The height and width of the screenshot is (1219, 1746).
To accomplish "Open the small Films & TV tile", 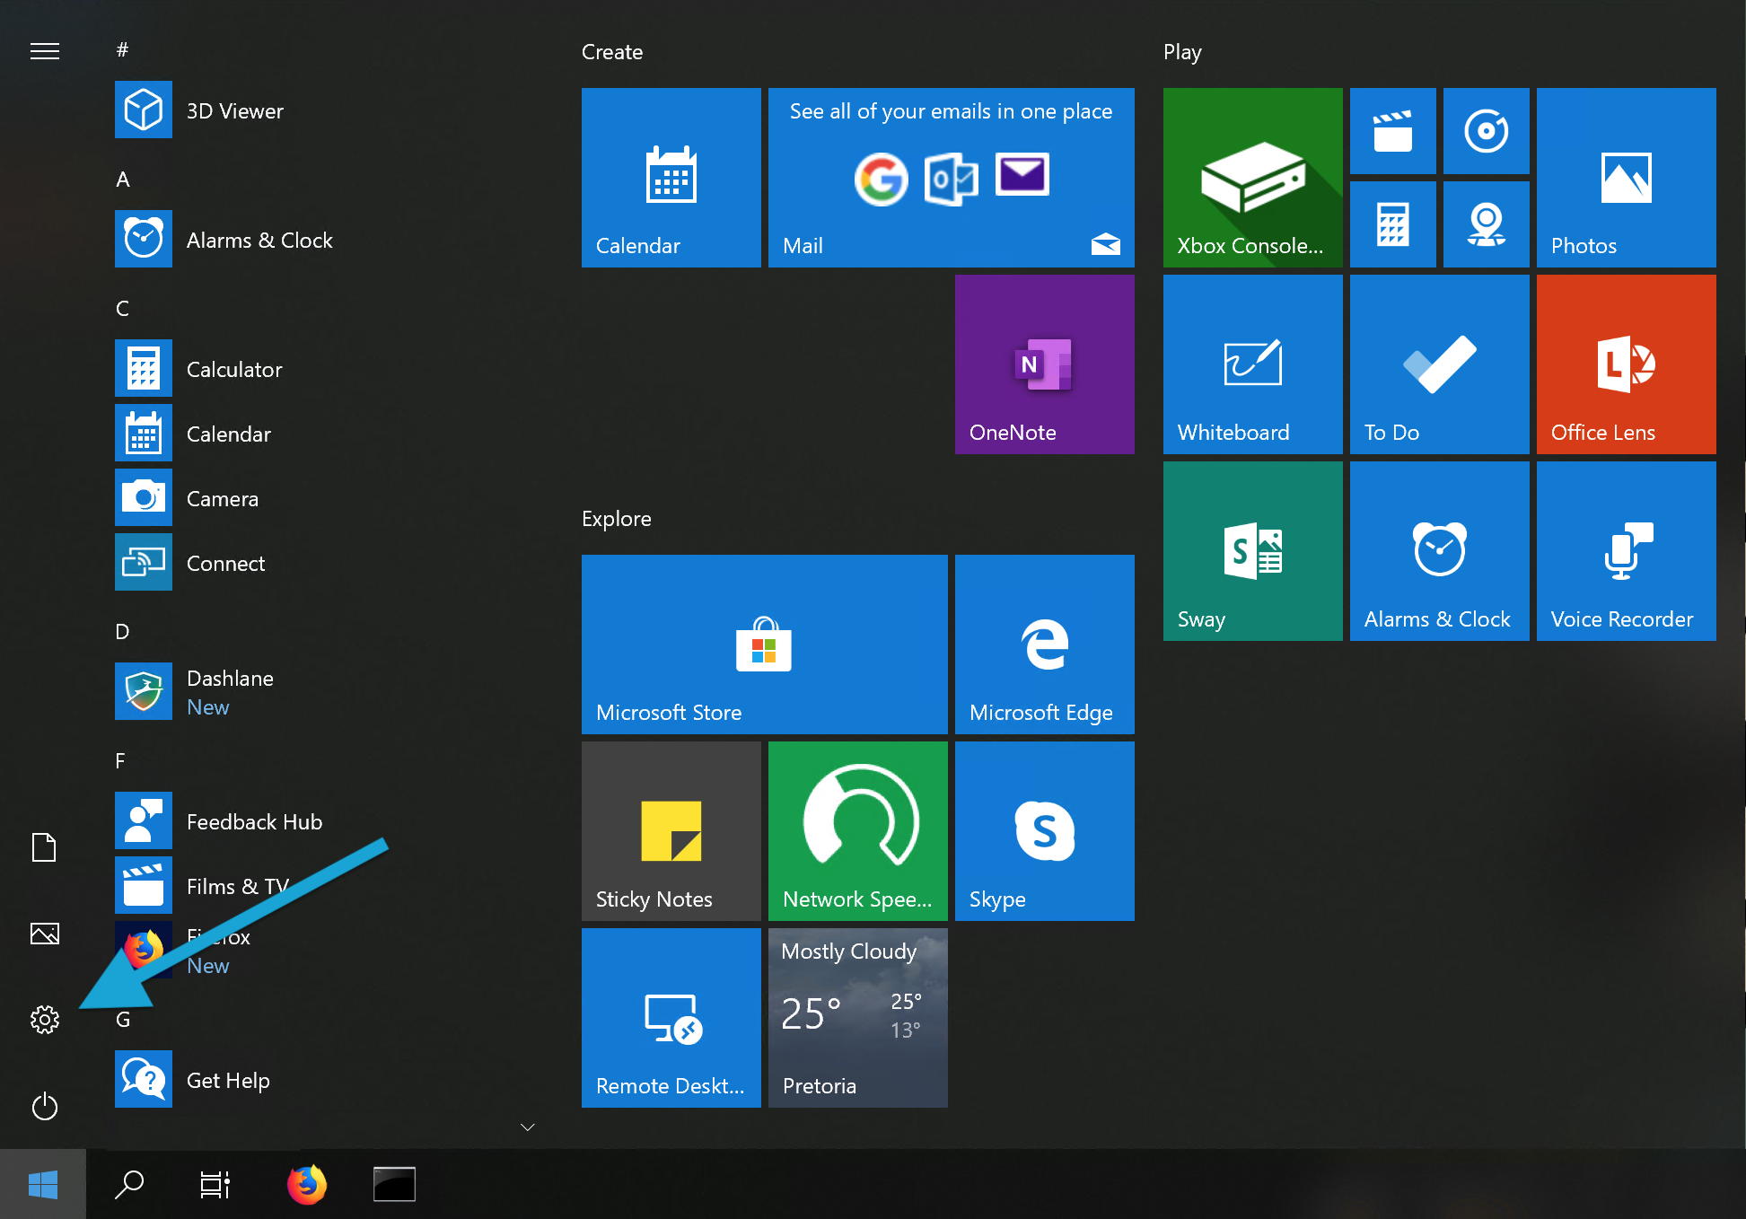I will pyautogui.click(x=1393, y=131).
